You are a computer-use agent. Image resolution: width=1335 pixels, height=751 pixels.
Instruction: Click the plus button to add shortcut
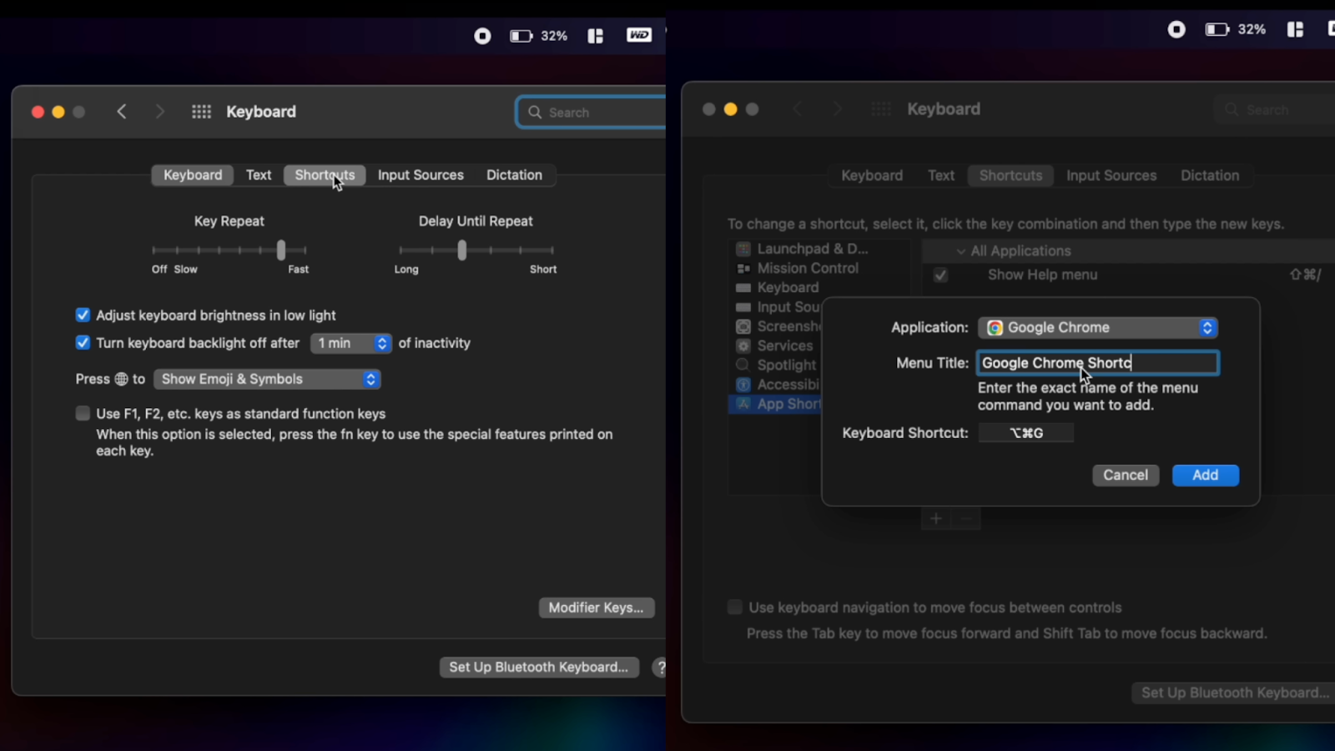pos(936,519)
